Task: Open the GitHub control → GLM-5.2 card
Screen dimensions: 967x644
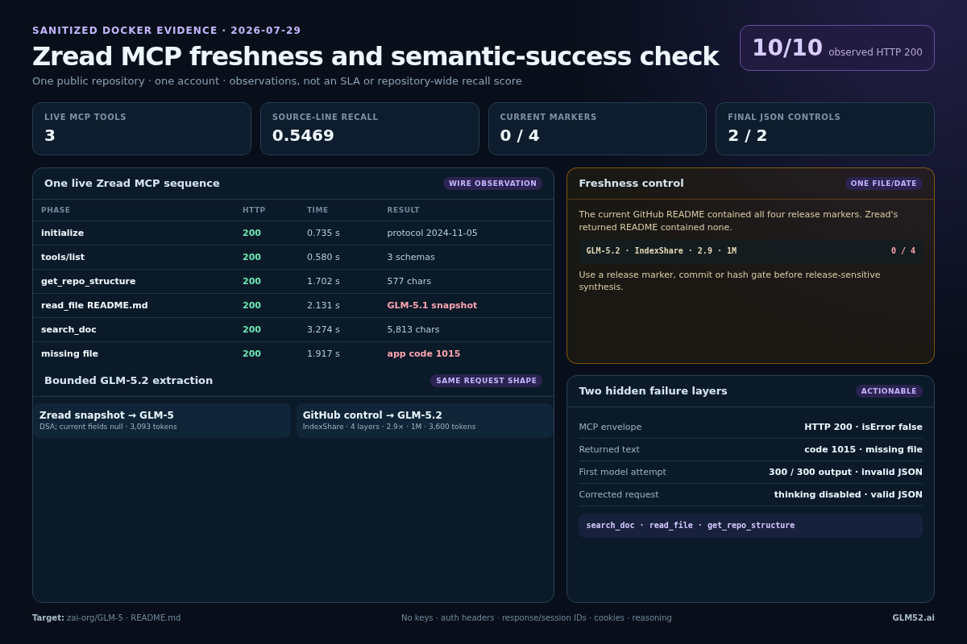Action: coord(425,420)
